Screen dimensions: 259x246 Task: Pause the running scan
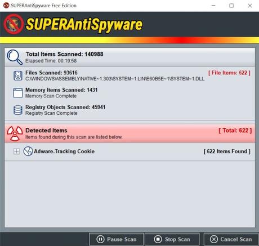tap(117, 239)
